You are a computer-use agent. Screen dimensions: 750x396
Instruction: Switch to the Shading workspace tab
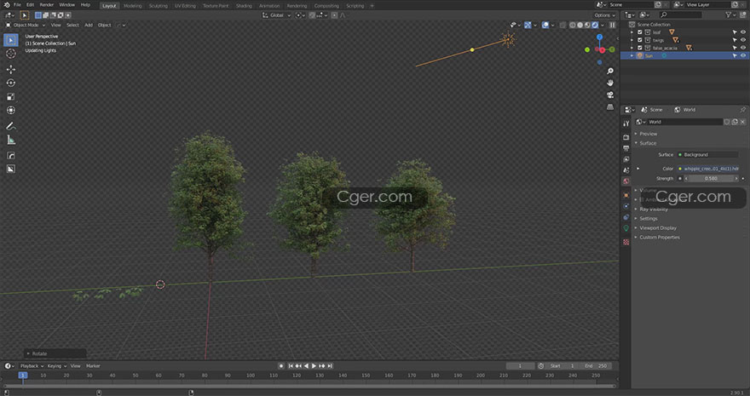point(244,6)
